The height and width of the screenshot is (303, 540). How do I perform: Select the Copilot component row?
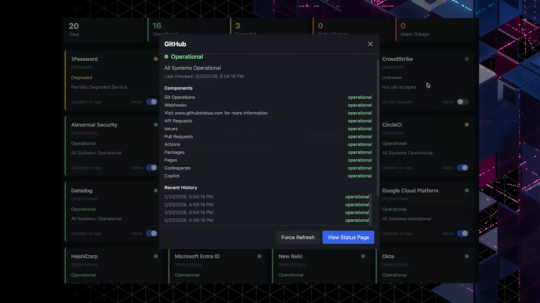[268, 176]
